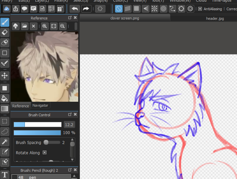Select the Eraser tool
Image resolution: width=237 pixels, height=179 pixels.
[5, 32]
